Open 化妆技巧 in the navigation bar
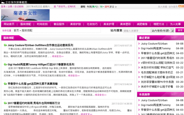 [92, 24]
